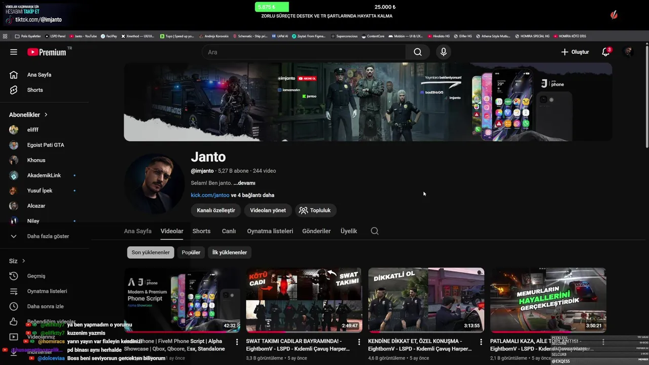This screenshot has height=365, width=649.
Task: Open account avatar menu
Action: coord(628,52)
